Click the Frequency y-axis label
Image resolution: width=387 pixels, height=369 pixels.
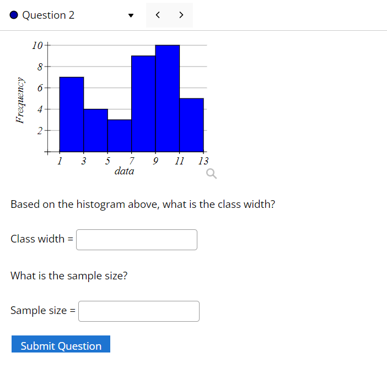(x=20, y=100)
